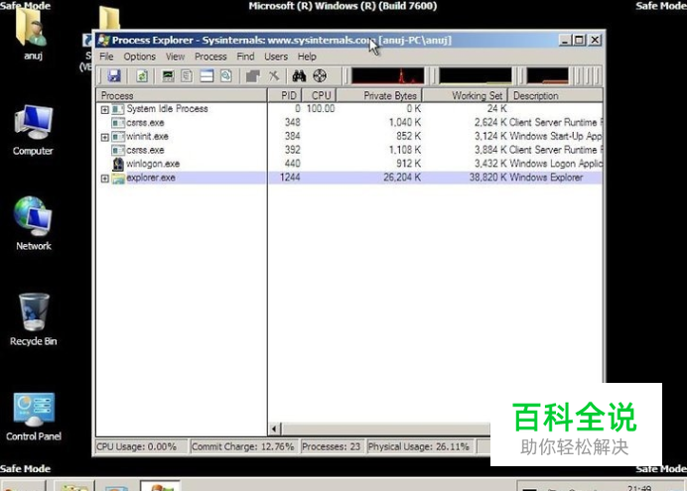
Task: Expand the explorer.exe tree node
Action: pos(104,179)
